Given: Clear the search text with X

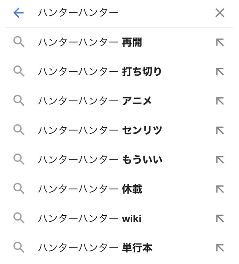Looking at the screenshot, I should pos(219,13).
